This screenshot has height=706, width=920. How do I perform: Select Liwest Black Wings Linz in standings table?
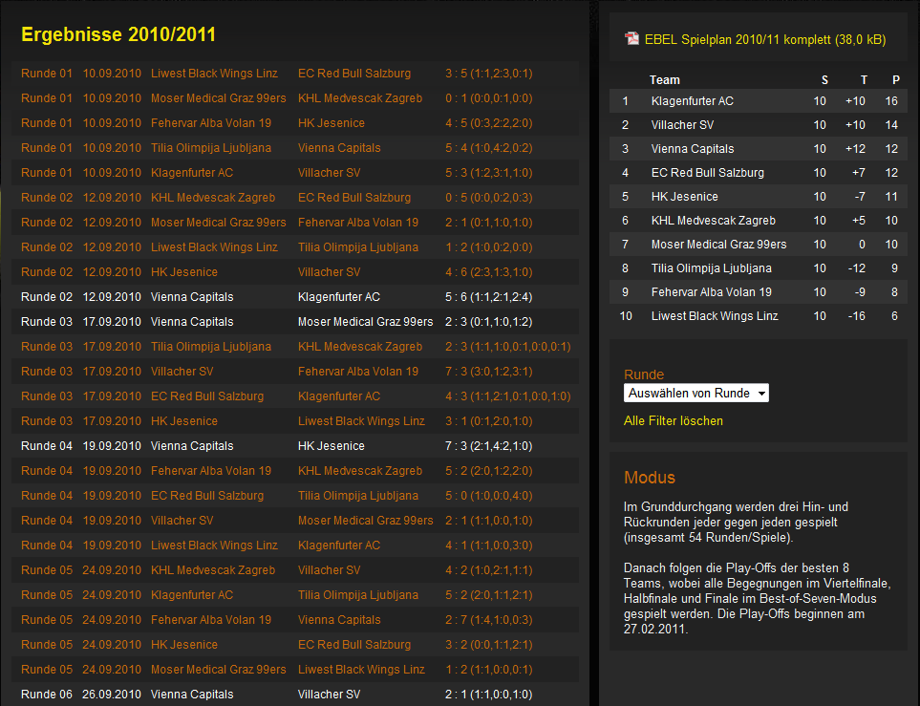pos(715,315)
